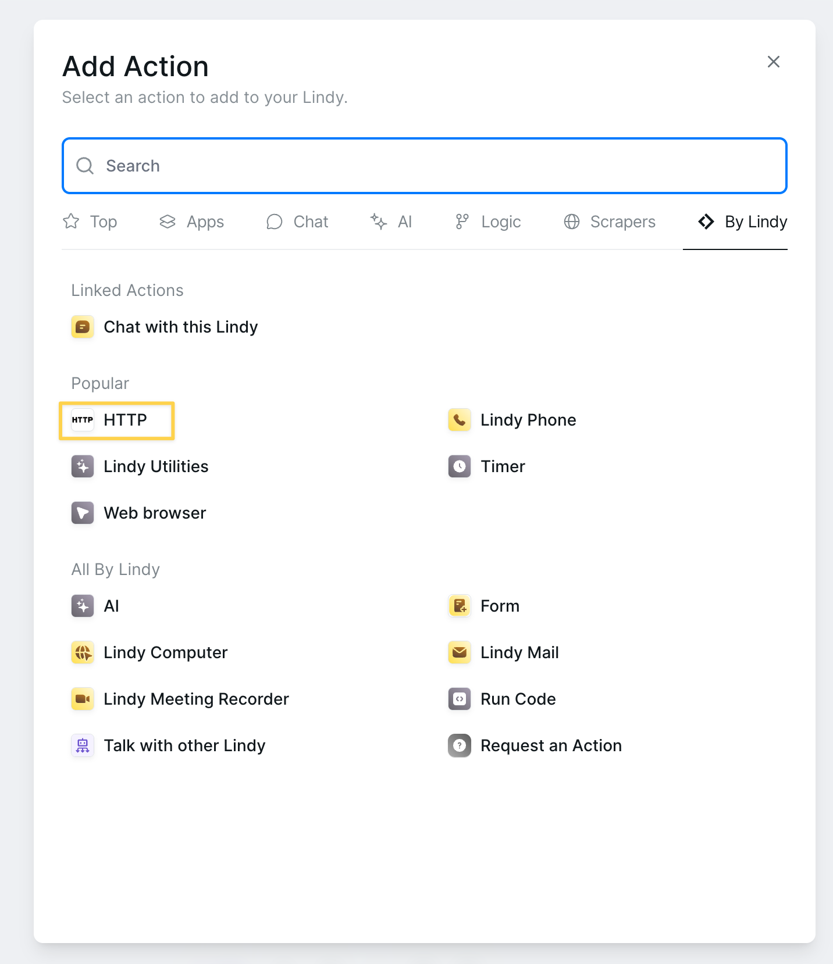Screen dimensions: 833x964
Task: Click the branch icon on Logic tab
Action: tap(462, 222)
